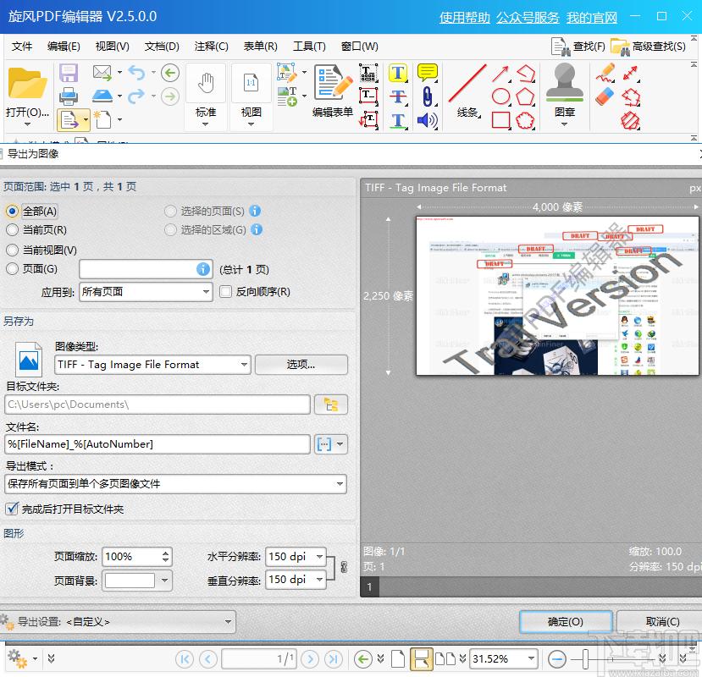Insert a sound annotation with the speaker icon
The width and height of the screenshot is (702, 677).
(427, 120)
